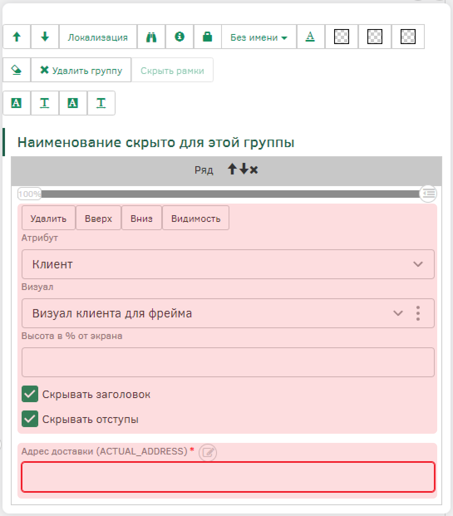Expand the Атрибут dropdown showing Клиент
Viewport: 453px width, 516px height.
(228, 264)
